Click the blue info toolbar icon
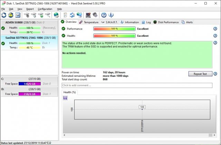The height and width of the screenshot is (145, 221). point(111,15)
